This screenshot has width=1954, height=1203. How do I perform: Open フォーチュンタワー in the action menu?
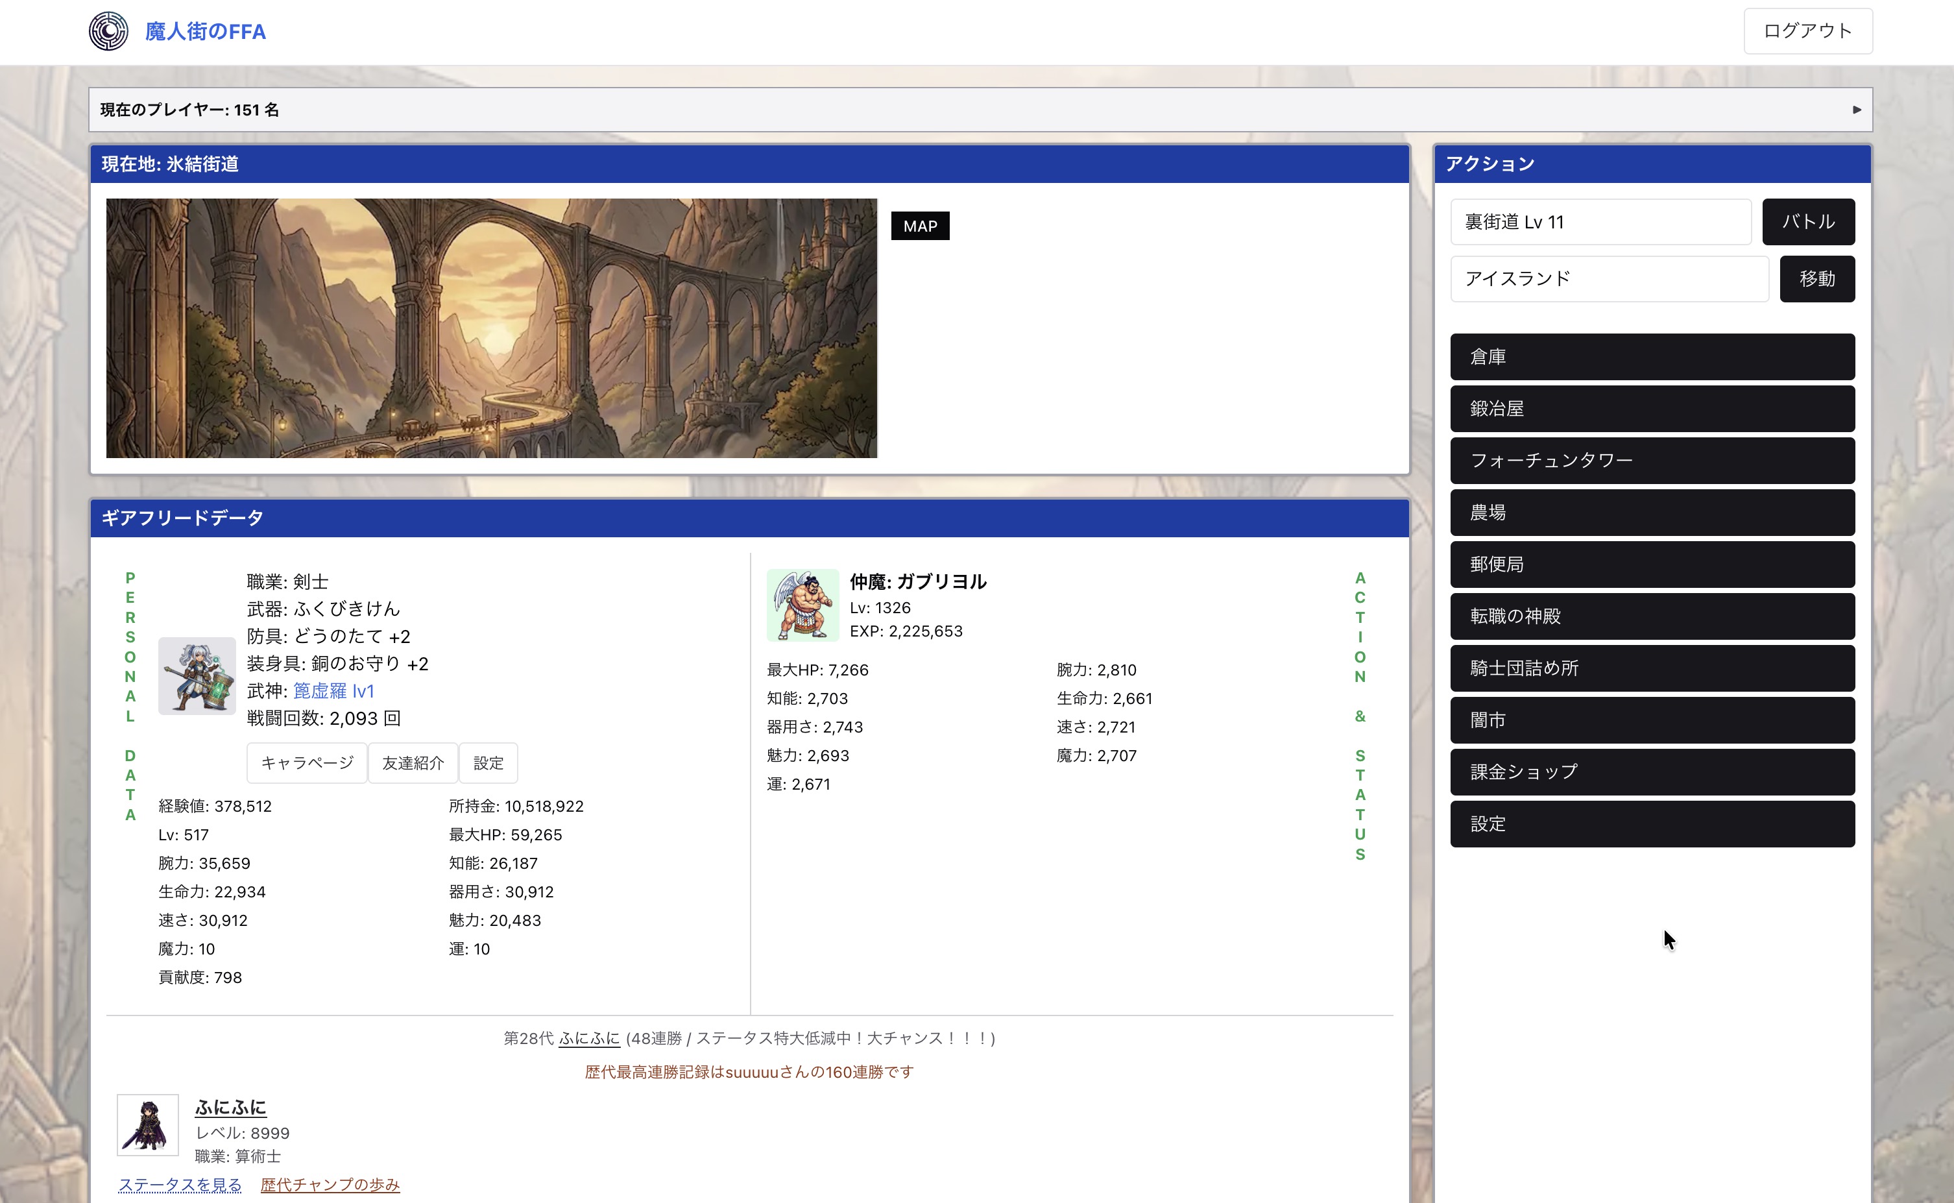[x=1652, y=460]
